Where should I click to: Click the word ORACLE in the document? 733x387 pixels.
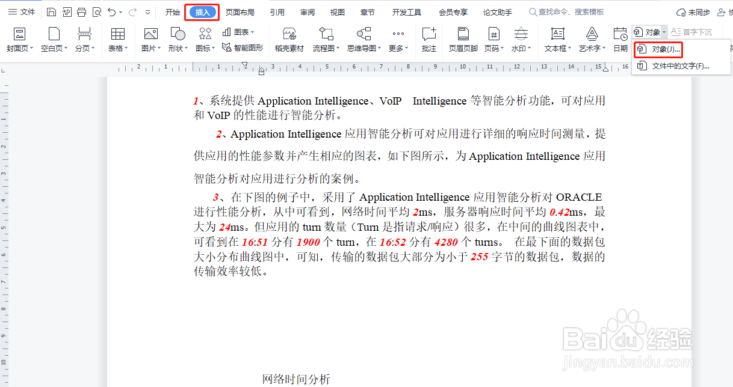tap(579, 197)
